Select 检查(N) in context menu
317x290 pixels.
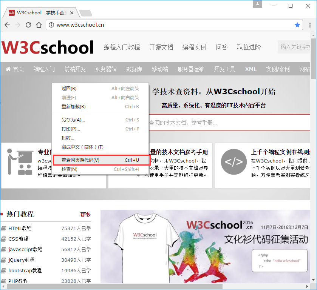100,169
